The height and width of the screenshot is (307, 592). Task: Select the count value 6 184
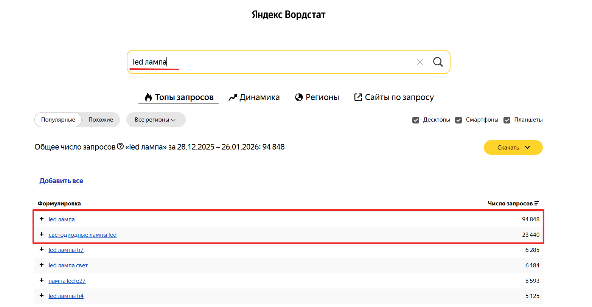pos(532,265)
